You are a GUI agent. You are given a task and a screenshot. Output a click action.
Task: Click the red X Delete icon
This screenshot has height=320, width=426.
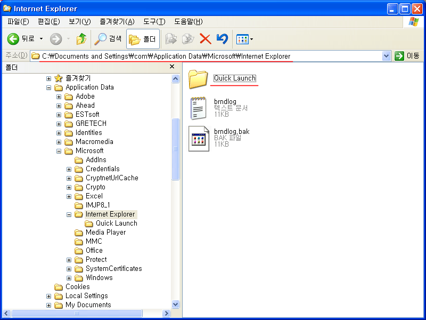click(206, 39)
